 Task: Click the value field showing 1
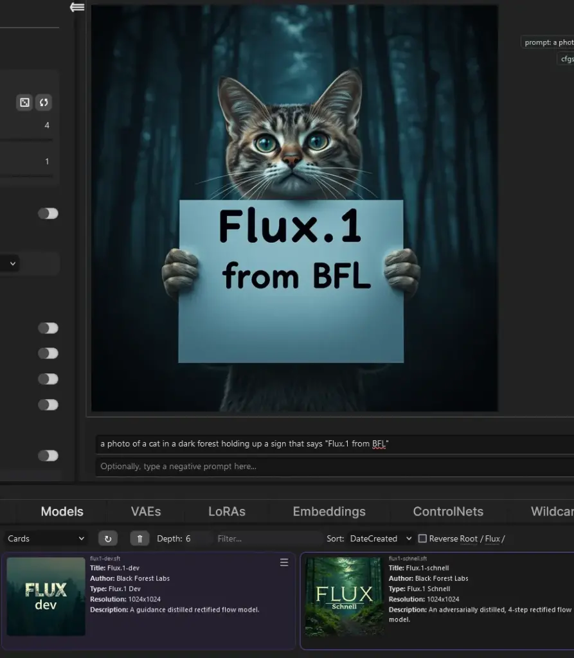47,161
